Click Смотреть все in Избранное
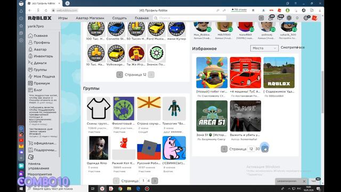This screenshot has height=192, width=341. click(x=293, y=47)
